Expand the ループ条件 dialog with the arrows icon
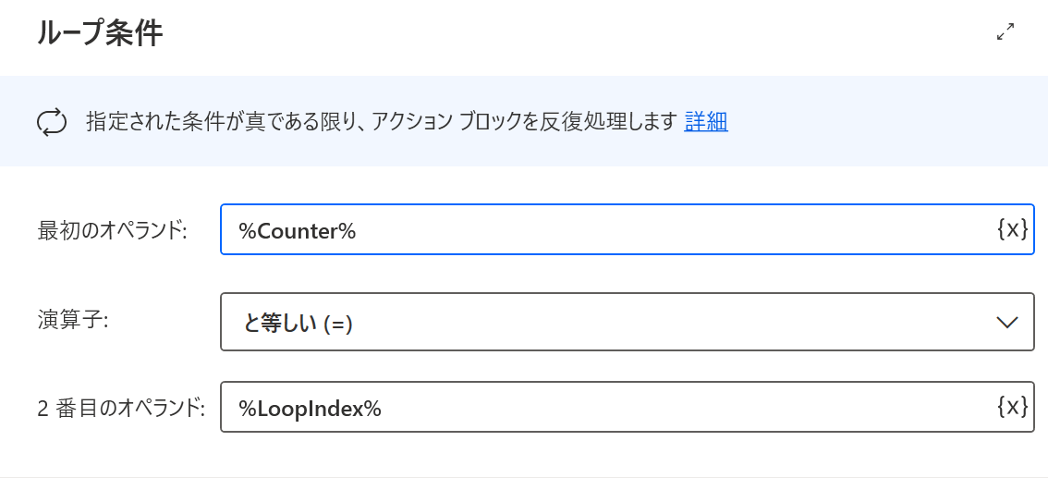The height and width of the screenshot is (478, 1048). pos(1005,32)
